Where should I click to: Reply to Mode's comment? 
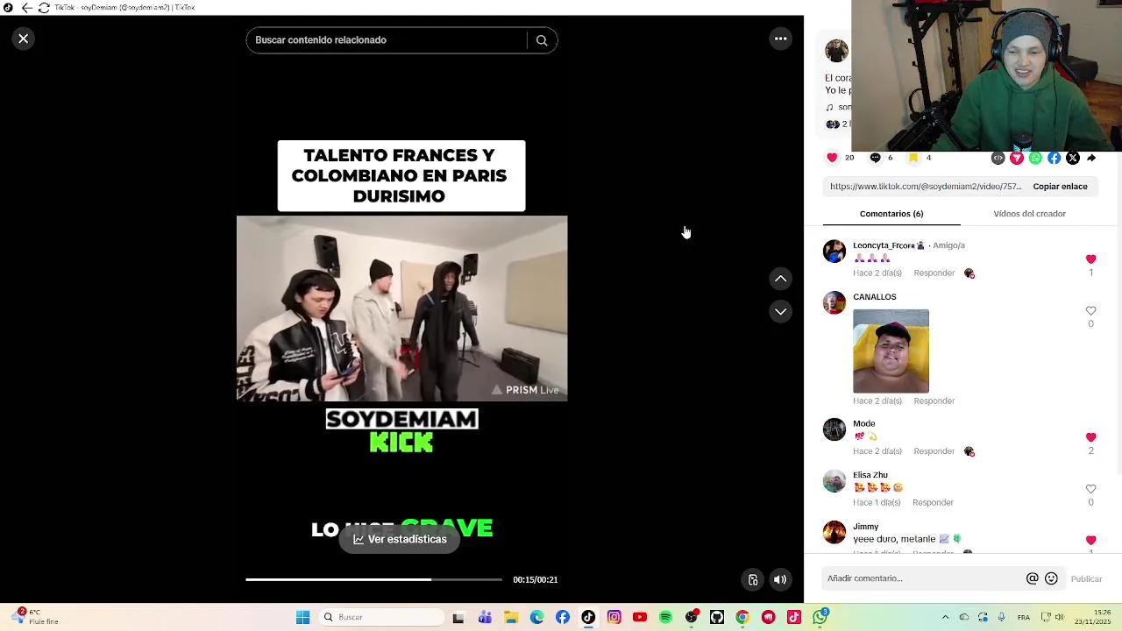[934, 451]
